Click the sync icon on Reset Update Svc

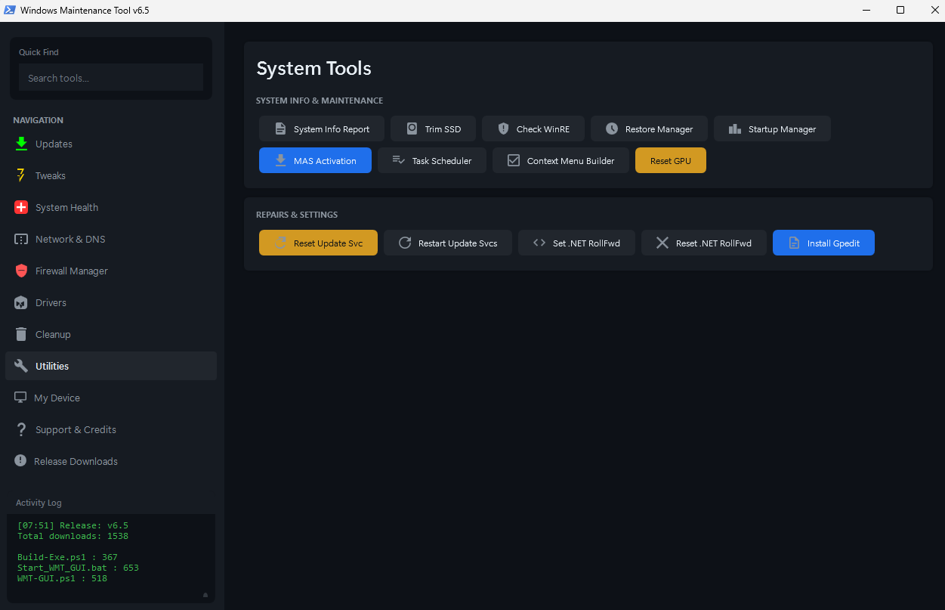(280, 243)
